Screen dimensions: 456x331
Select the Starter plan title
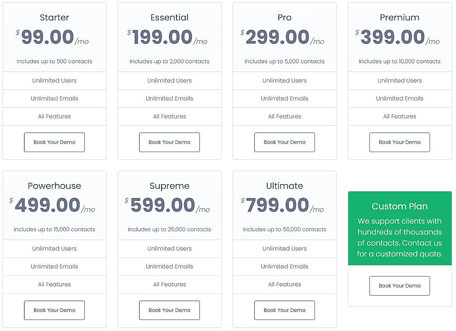(54, 17)
